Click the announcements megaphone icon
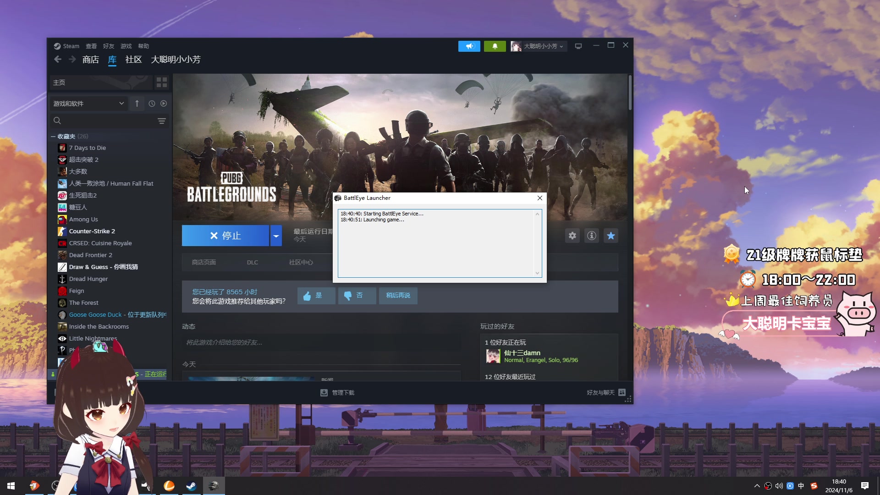 click(x=469, y=46)
